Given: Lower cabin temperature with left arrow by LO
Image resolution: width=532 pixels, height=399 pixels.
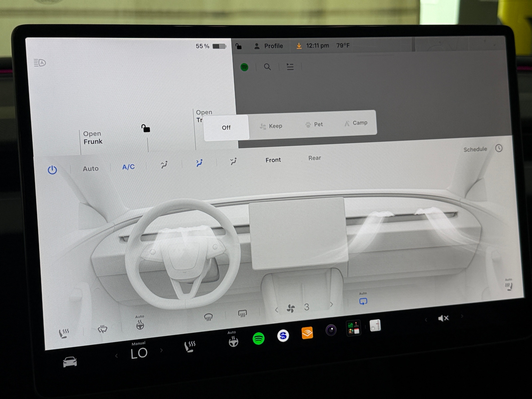Looking at the screenshot, I should point(116,356).
